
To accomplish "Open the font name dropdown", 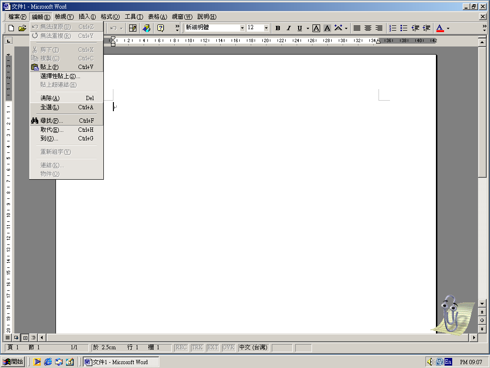I will click(x=242, y=28).
